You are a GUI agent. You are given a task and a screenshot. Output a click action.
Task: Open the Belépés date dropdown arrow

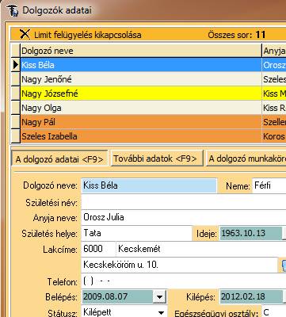coord(159,297)
